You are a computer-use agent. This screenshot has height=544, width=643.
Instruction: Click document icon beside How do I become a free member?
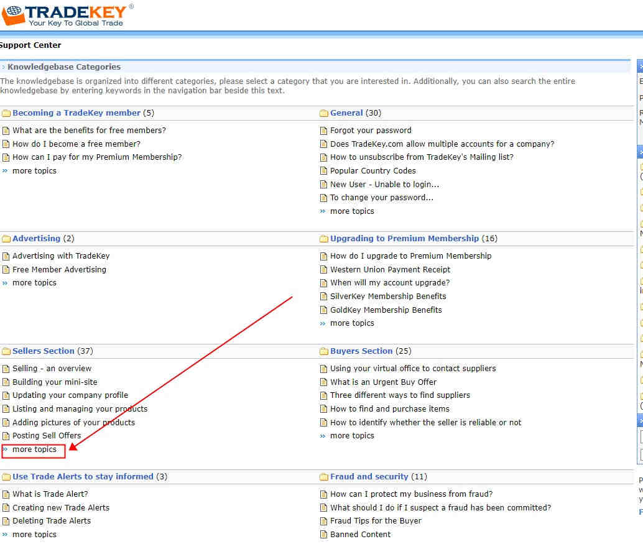click(6, 144)
